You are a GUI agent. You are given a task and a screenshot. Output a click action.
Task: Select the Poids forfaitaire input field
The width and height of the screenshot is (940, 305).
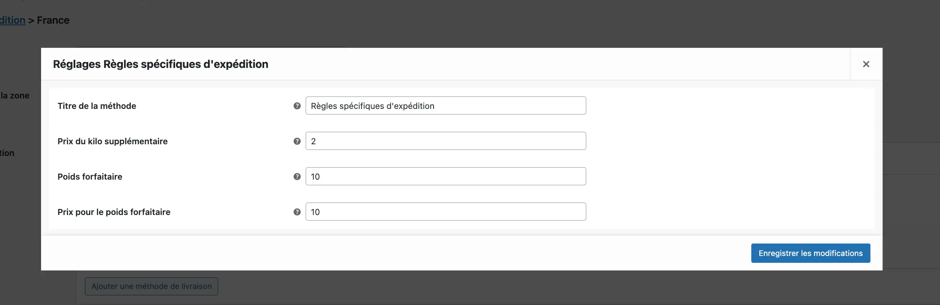tap(446, 176)
